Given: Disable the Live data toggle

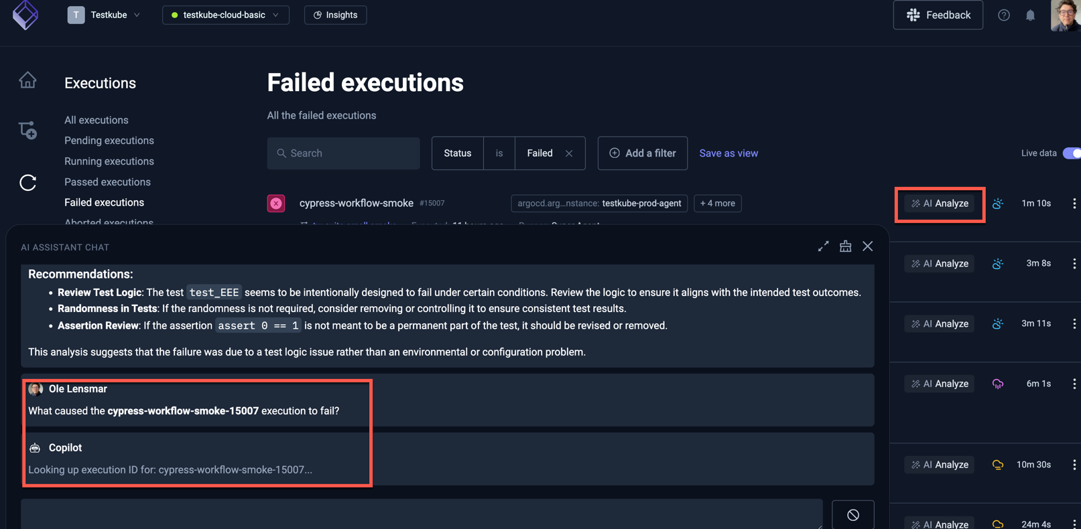Looking at the screenshot, I should coord(1072,153).
